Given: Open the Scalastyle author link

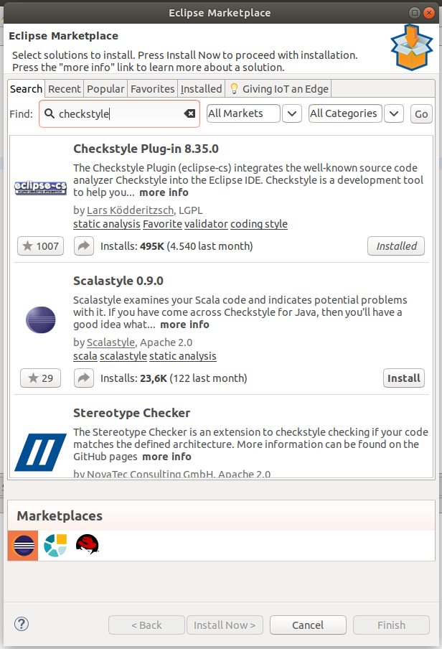Looking at the screenshot, I should [x=111, y=342].
